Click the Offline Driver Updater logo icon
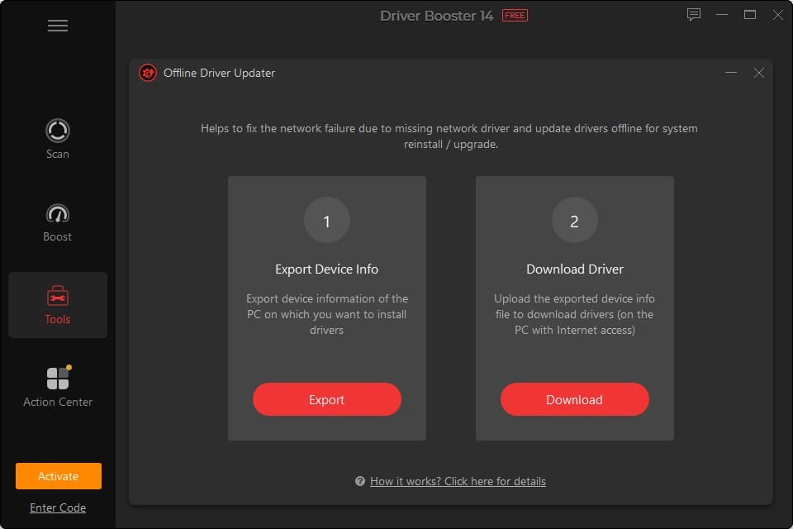The image size is (793, 529). click(148, 73)
